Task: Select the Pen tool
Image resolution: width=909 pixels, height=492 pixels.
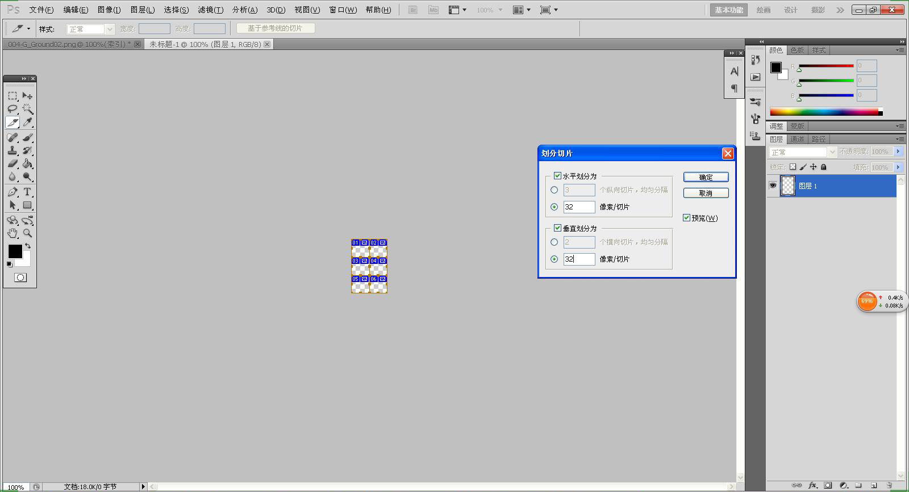Action: 12,192
